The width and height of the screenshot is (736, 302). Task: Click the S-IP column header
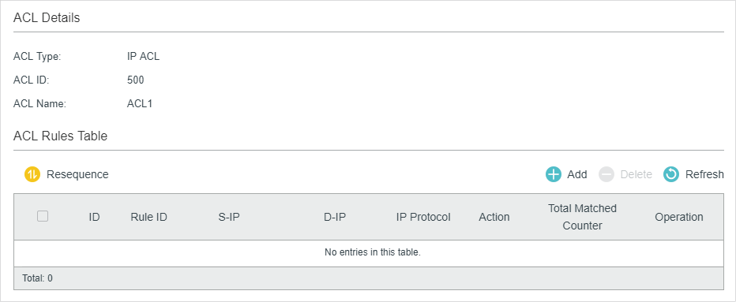229,217
